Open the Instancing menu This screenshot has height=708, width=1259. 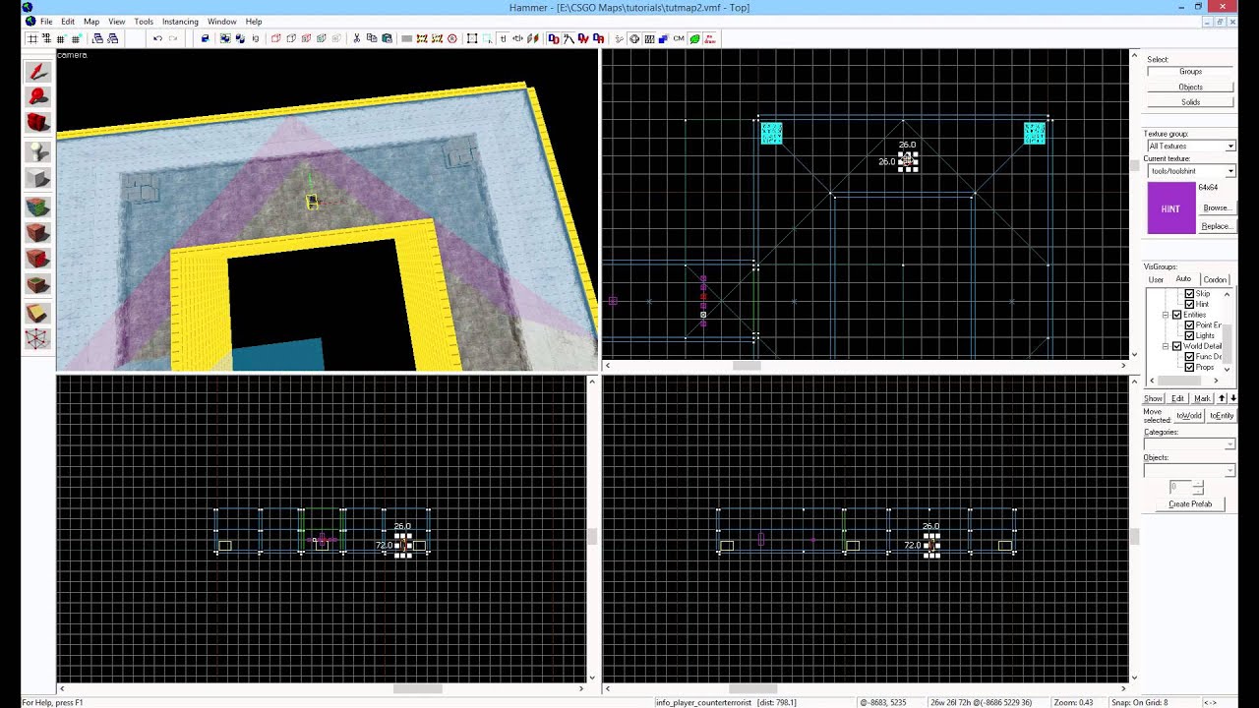[x=180, y=21]
